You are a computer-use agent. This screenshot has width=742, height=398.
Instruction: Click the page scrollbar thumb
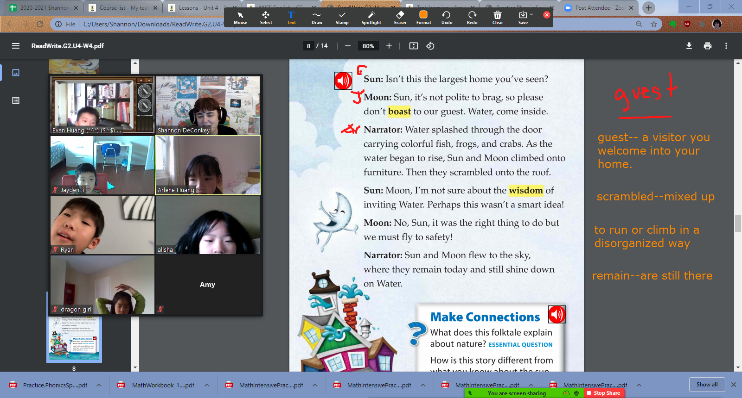[x=738, y=224]
